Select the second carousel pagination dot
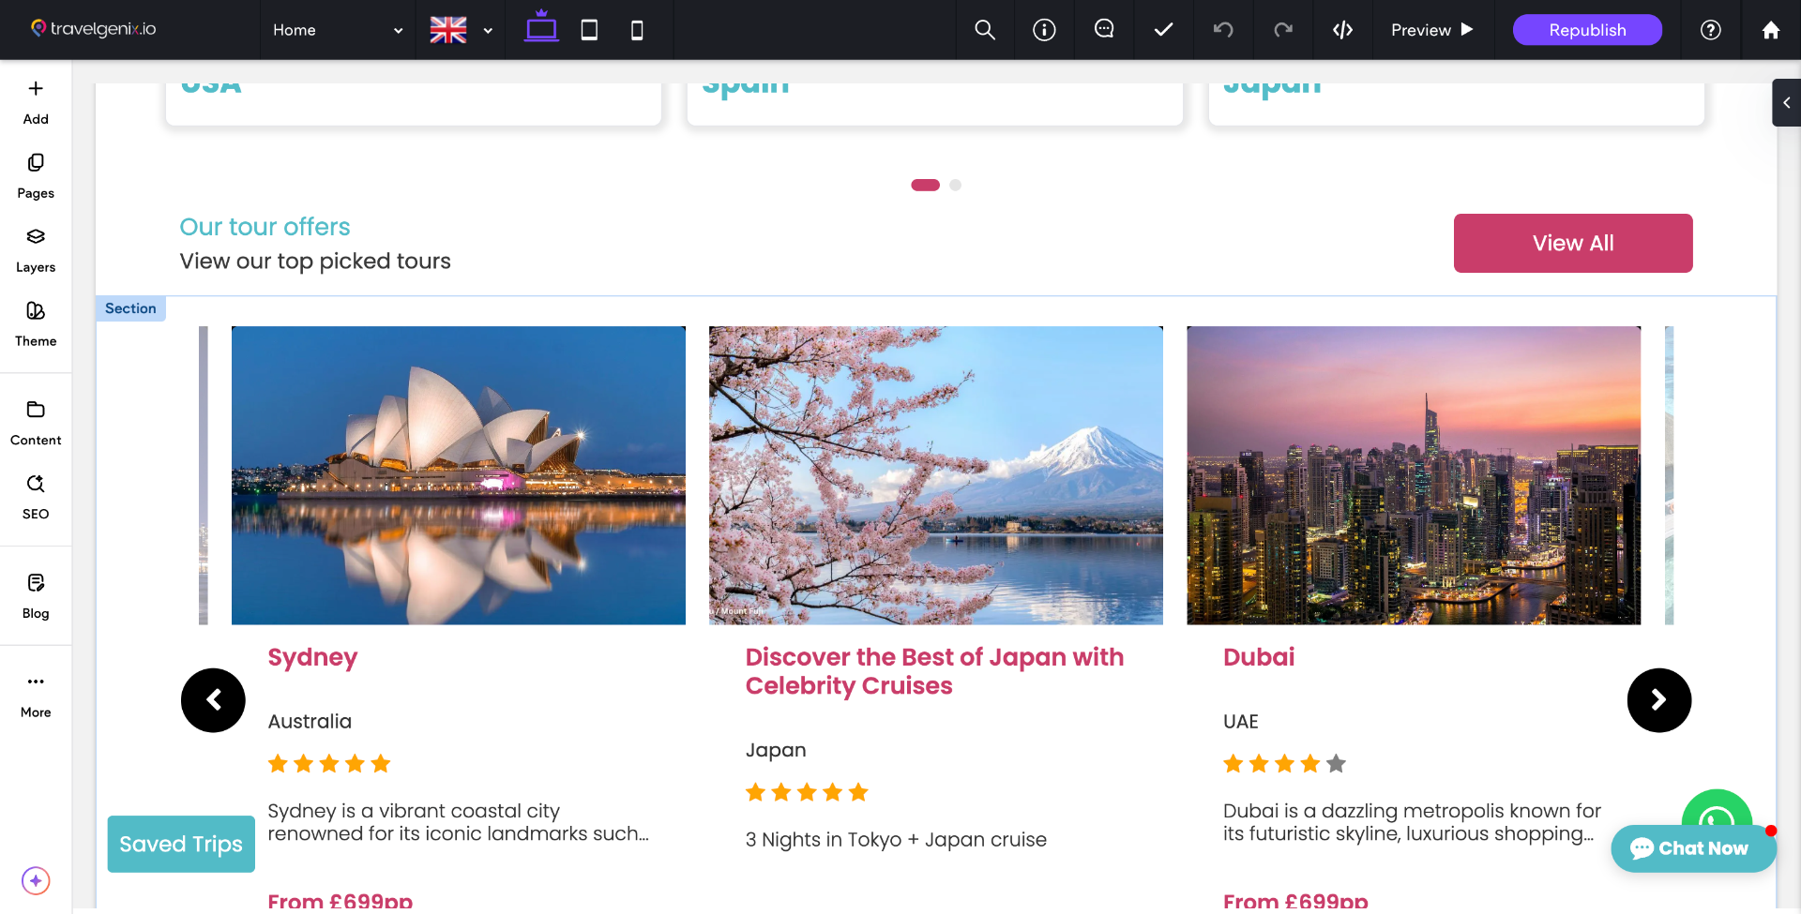1801x914 pixels. [x=956, y=185]
